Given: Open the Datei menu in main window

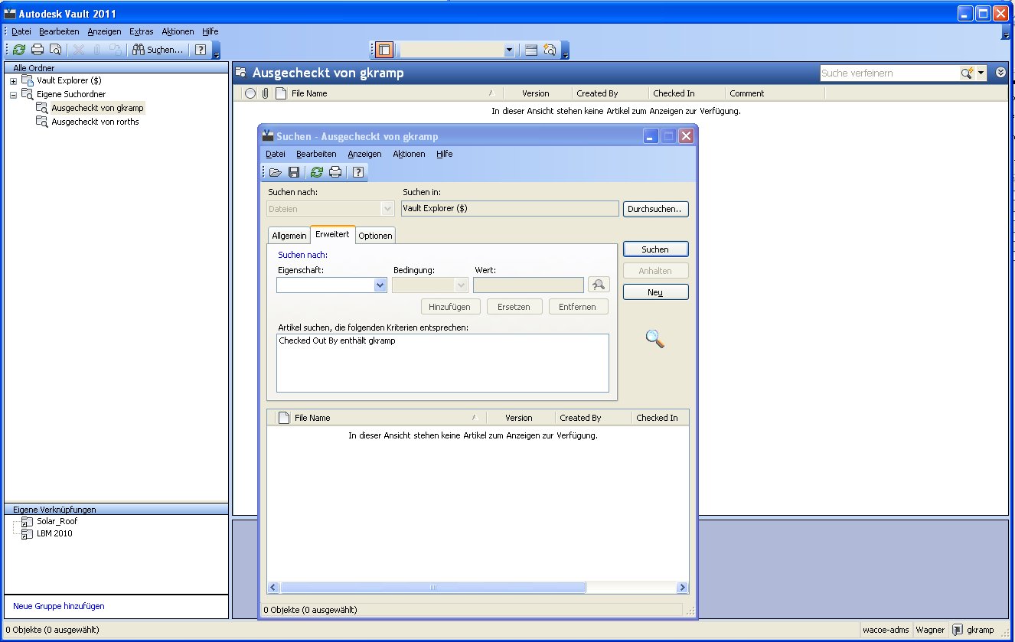Looking at the screenshot, I should tap(21, 31).
